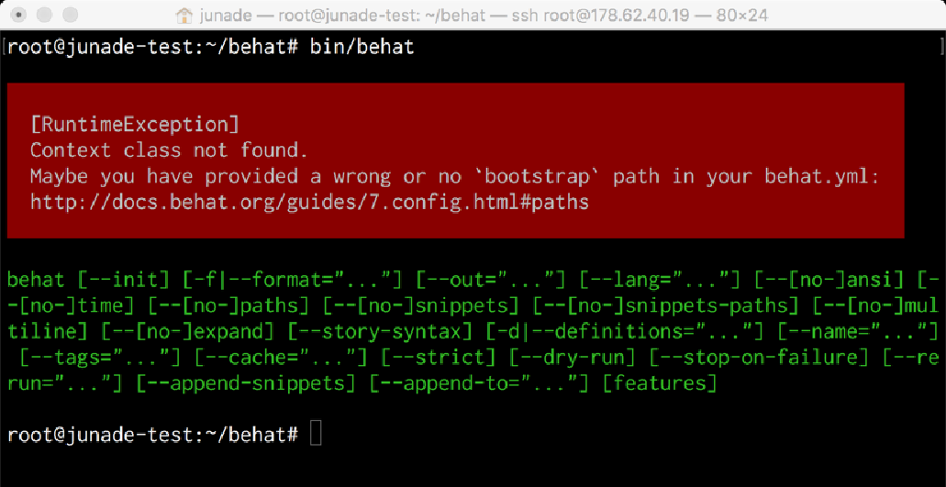Click the green zoom window button
The width and height of the screenshot is (946, 487).
[x=71, y=15]
